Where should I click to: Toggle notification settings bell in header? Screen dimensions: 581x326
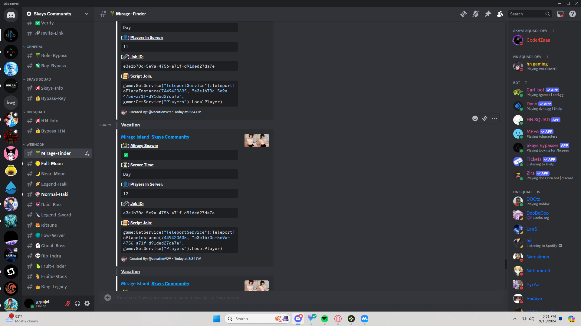coord(475,14)
